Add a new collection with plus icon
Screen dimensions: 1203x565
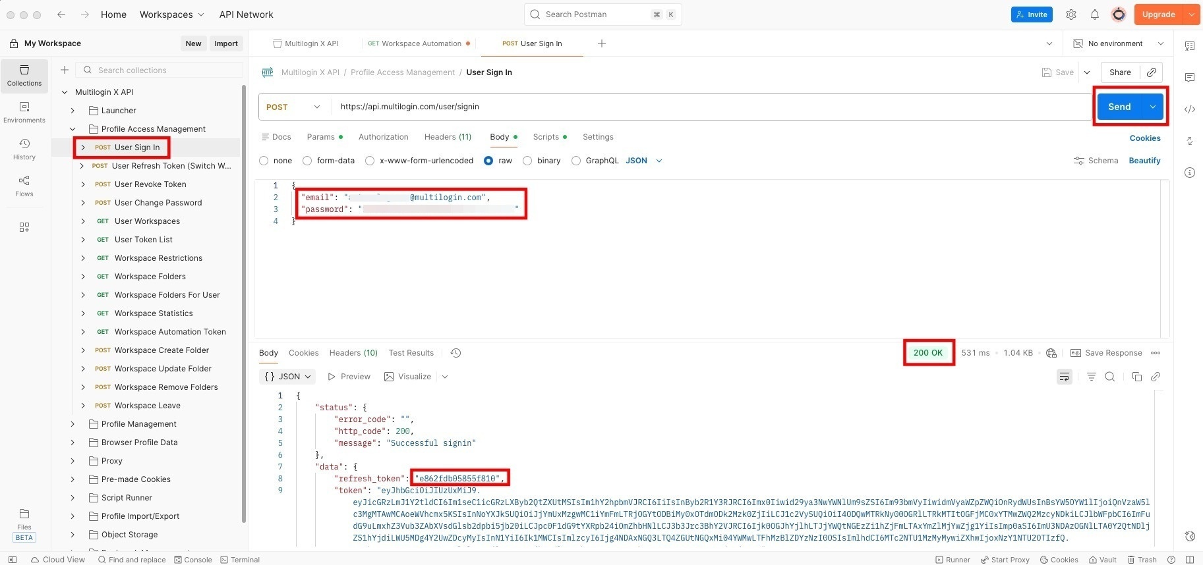pos(65,70)
